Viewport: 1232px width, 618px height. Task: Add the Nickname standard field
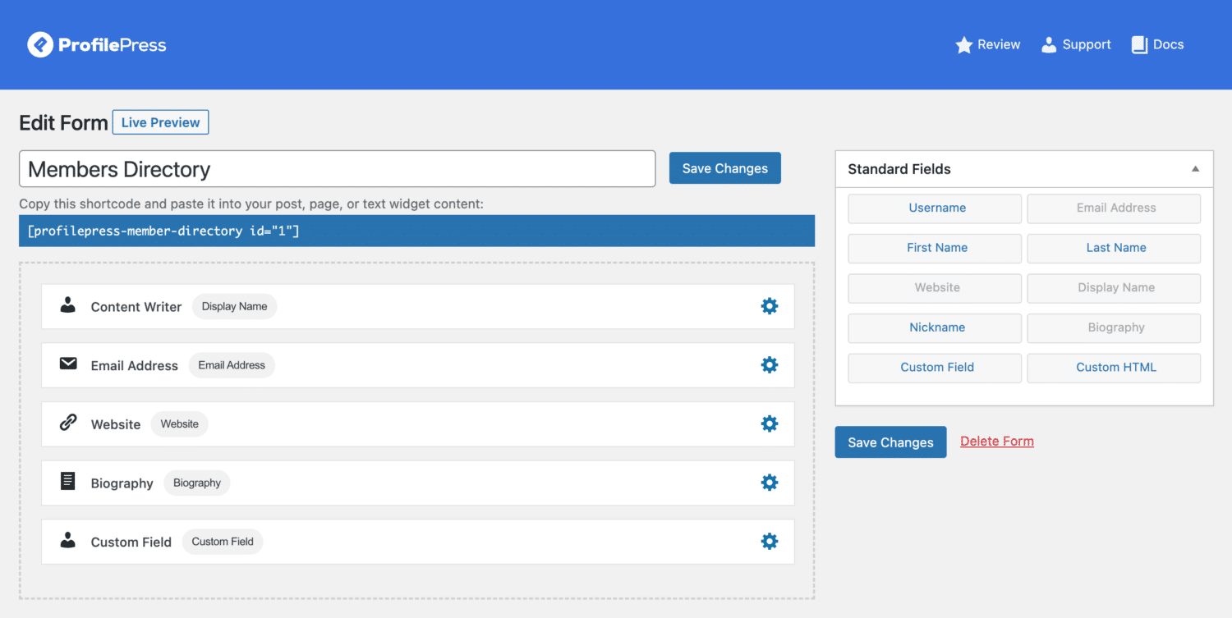[x=936, y=327]
